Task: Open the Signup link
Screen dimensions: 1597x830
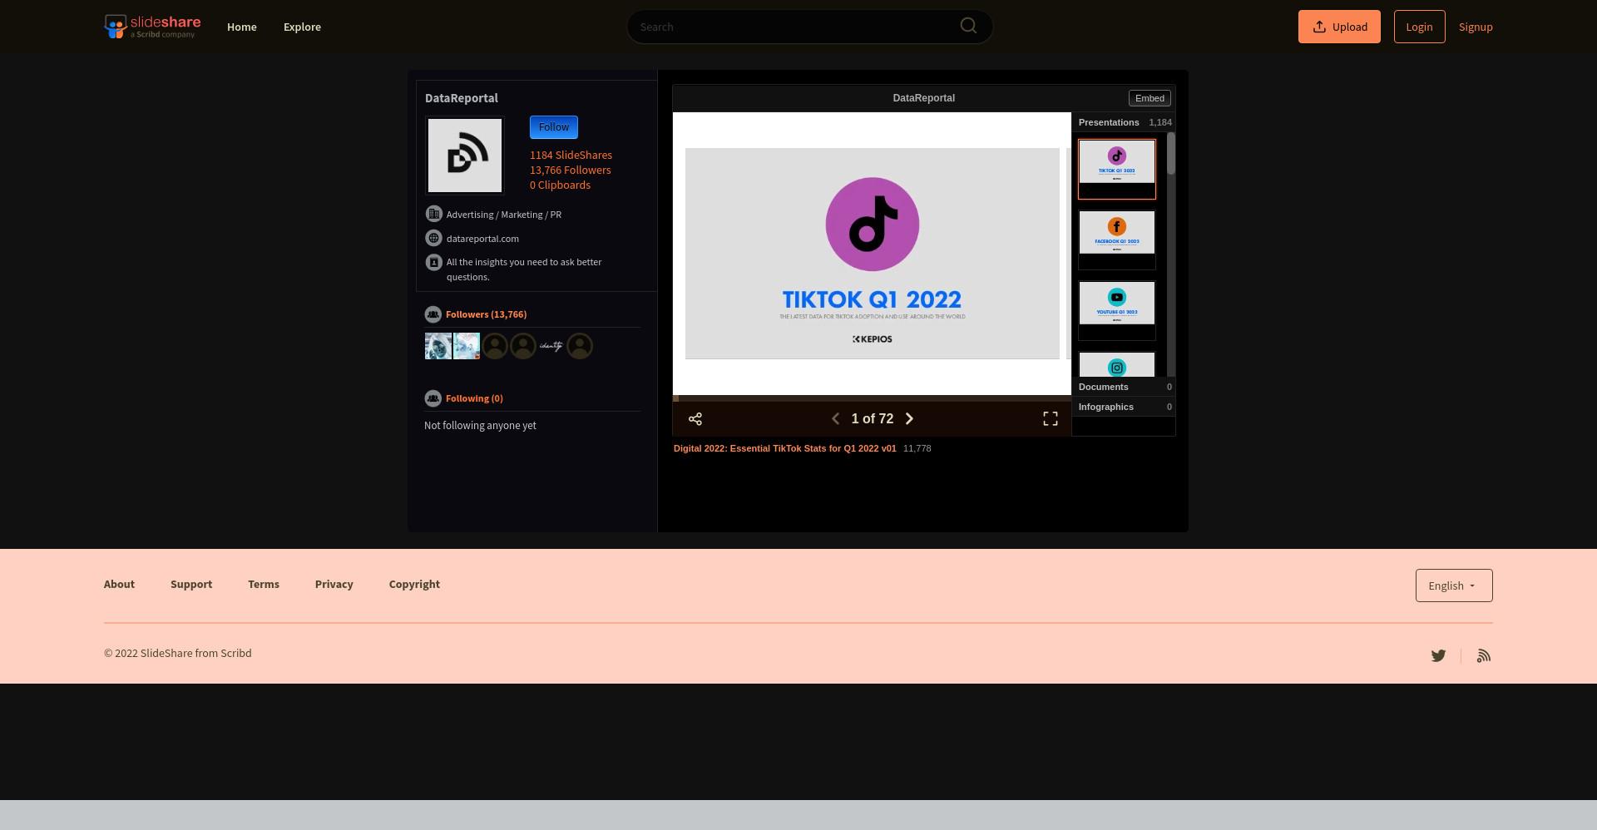Action: pyautogui.click(x=1476, y=27)
